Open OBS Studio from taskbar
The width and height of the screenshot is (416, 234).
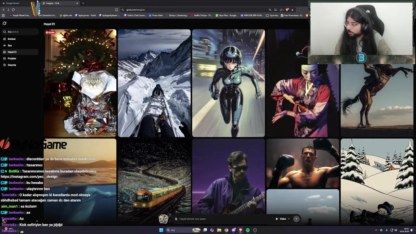click(255, 230)
